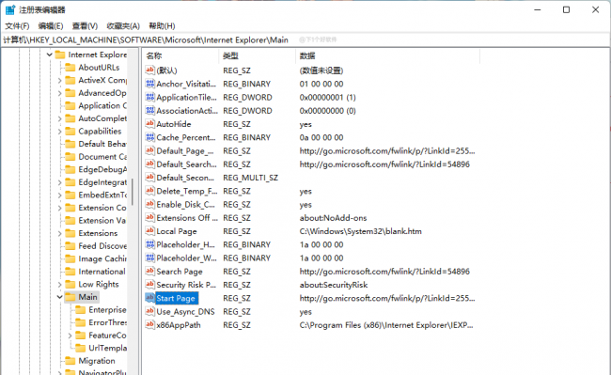Select the ErrorThresholds subkey

[x=107, y=322]
